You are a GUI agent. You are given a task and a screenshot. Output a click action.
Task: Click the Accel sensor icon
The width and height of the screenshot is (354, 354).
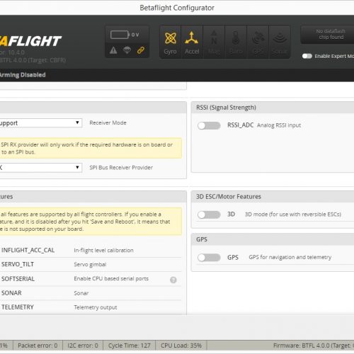pyautogui.click(x=192, y=42)
